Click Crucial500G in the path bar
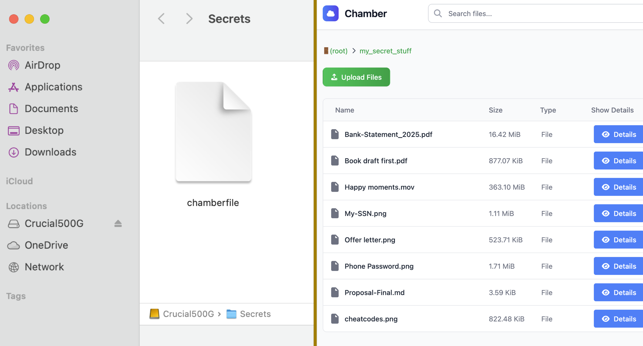Image resolution: width=643 pixels, height=346 pixels. (188, 314)
